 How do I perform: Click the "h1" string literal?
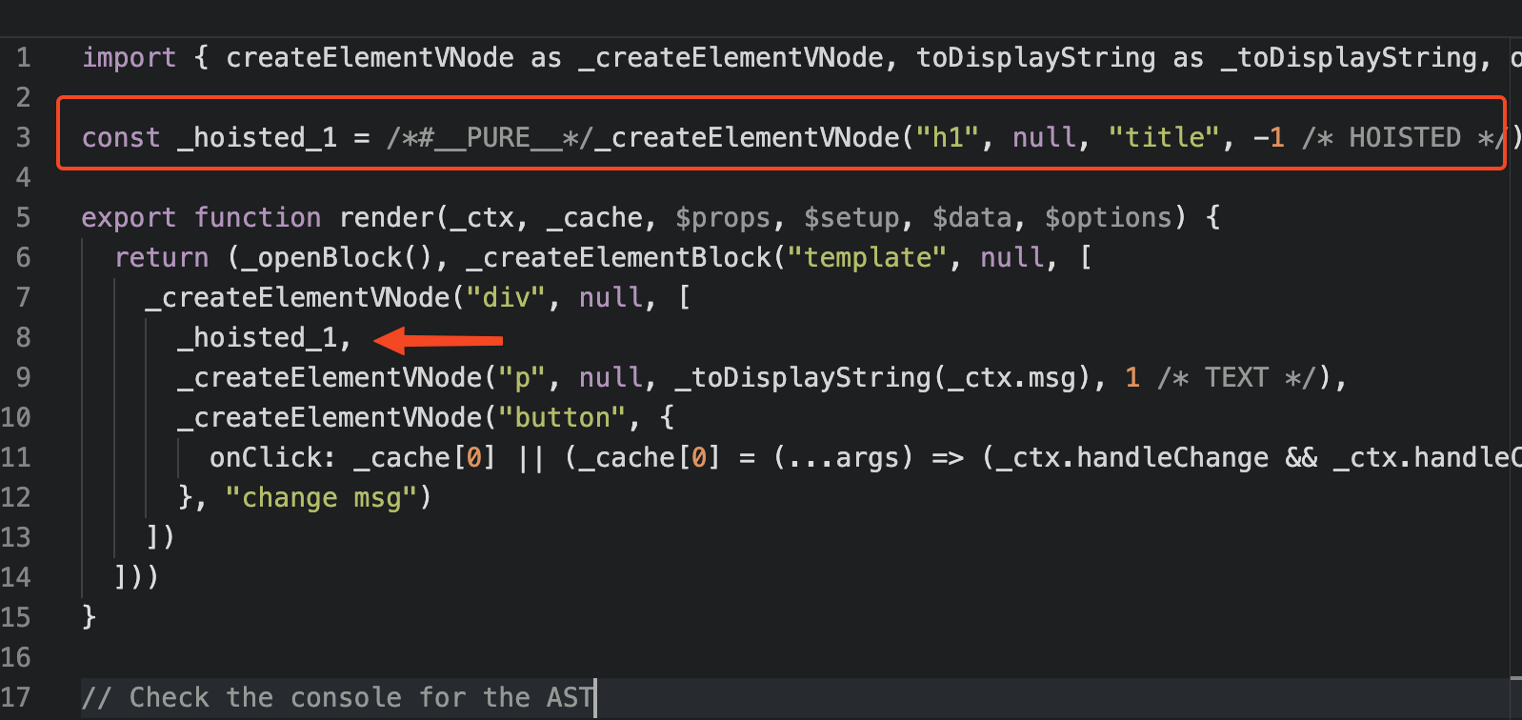[948, 138]
